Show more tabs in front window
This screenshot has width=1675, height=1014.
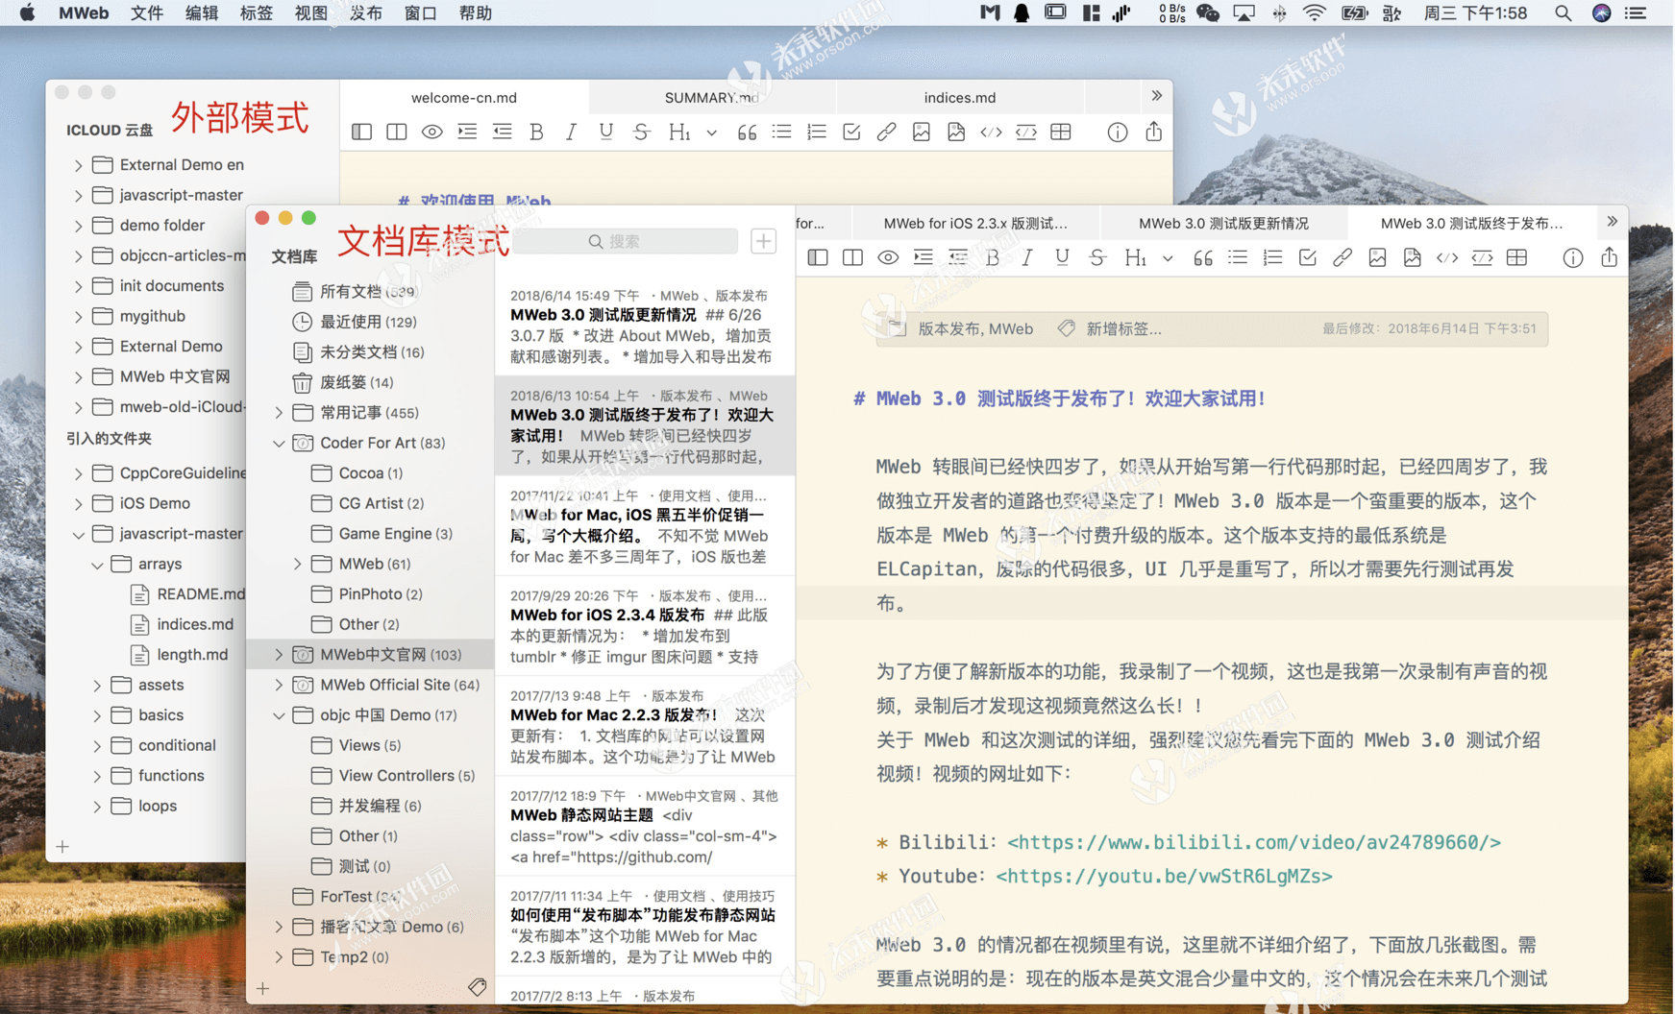(x=1613, y=222)
